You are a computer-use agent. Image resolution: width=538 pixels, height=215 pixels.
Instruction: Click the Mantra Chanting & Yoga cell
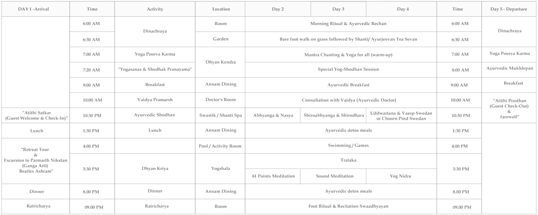click(341, 55)
